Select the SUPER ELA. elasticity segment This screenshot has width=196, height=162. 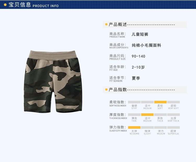click(x=174, y=127)
